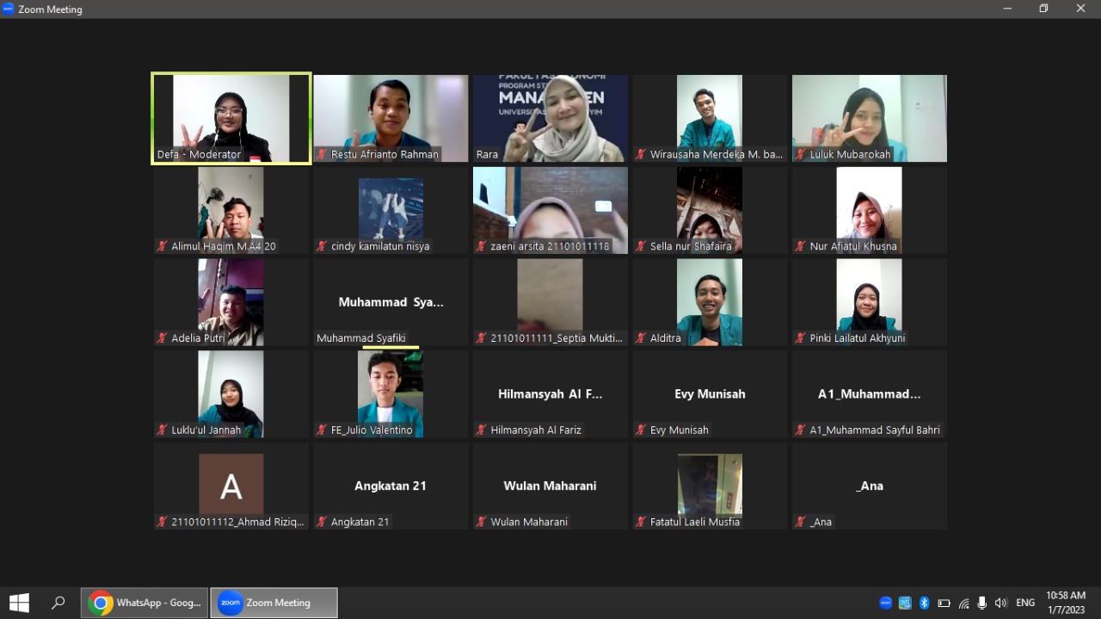Select Rara's video tile
1101x619 pixels.
tap(550, 118)
